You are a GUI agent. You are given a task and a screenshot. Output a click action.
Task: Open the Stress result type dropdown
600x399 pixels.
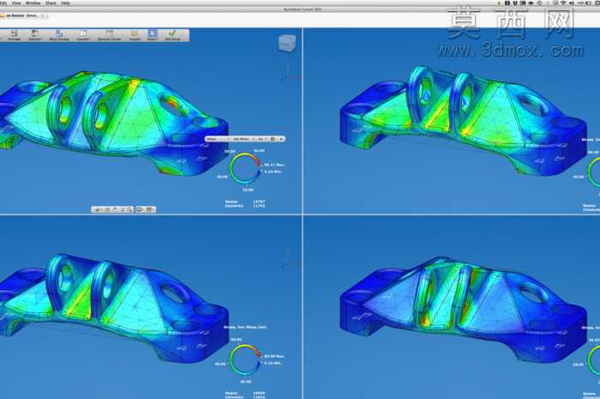[x=218, y=139]
